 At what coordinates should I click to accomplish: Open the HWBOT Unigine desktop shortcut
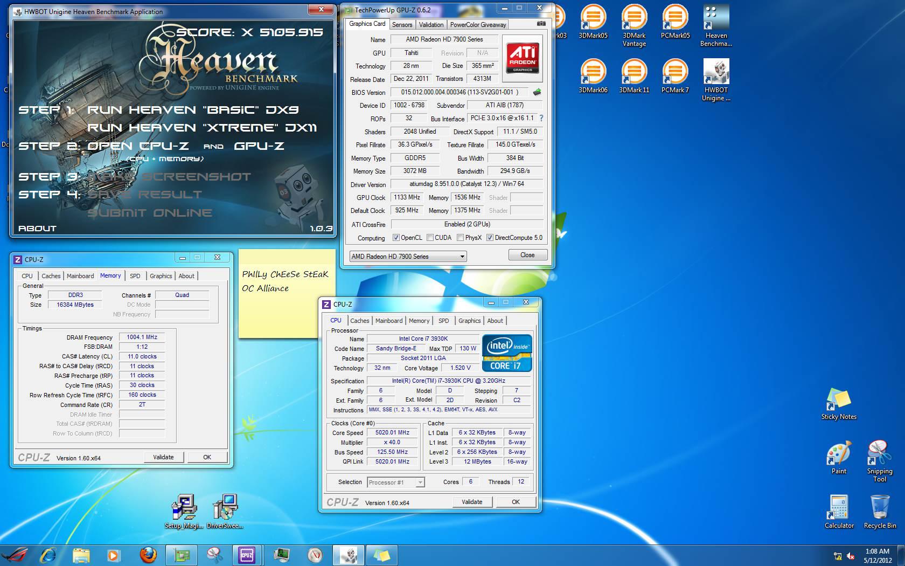coord(716,80)
